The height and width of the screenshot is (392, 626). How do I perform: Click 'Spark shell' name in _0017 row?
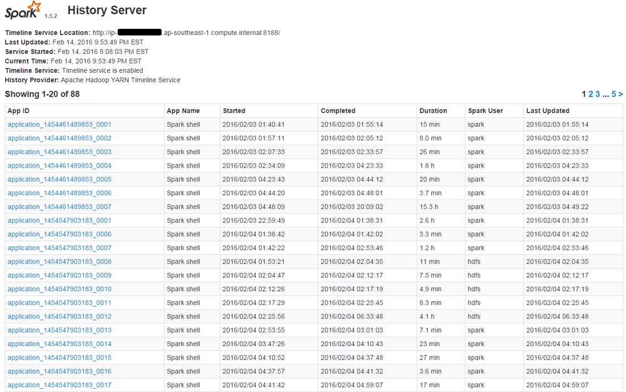click(183, 385)
